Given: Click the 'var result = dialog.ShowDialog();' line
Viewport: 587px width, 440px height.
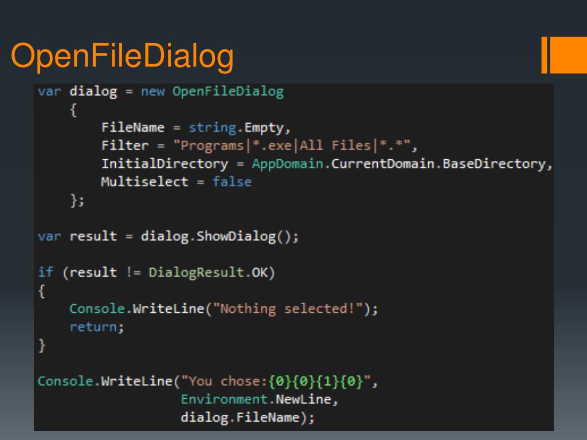Looking at the screenshot, I should (168, 237).
